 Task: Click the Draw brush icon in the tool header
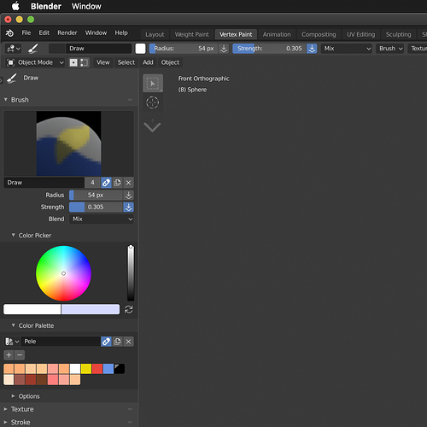pos(33,49)
